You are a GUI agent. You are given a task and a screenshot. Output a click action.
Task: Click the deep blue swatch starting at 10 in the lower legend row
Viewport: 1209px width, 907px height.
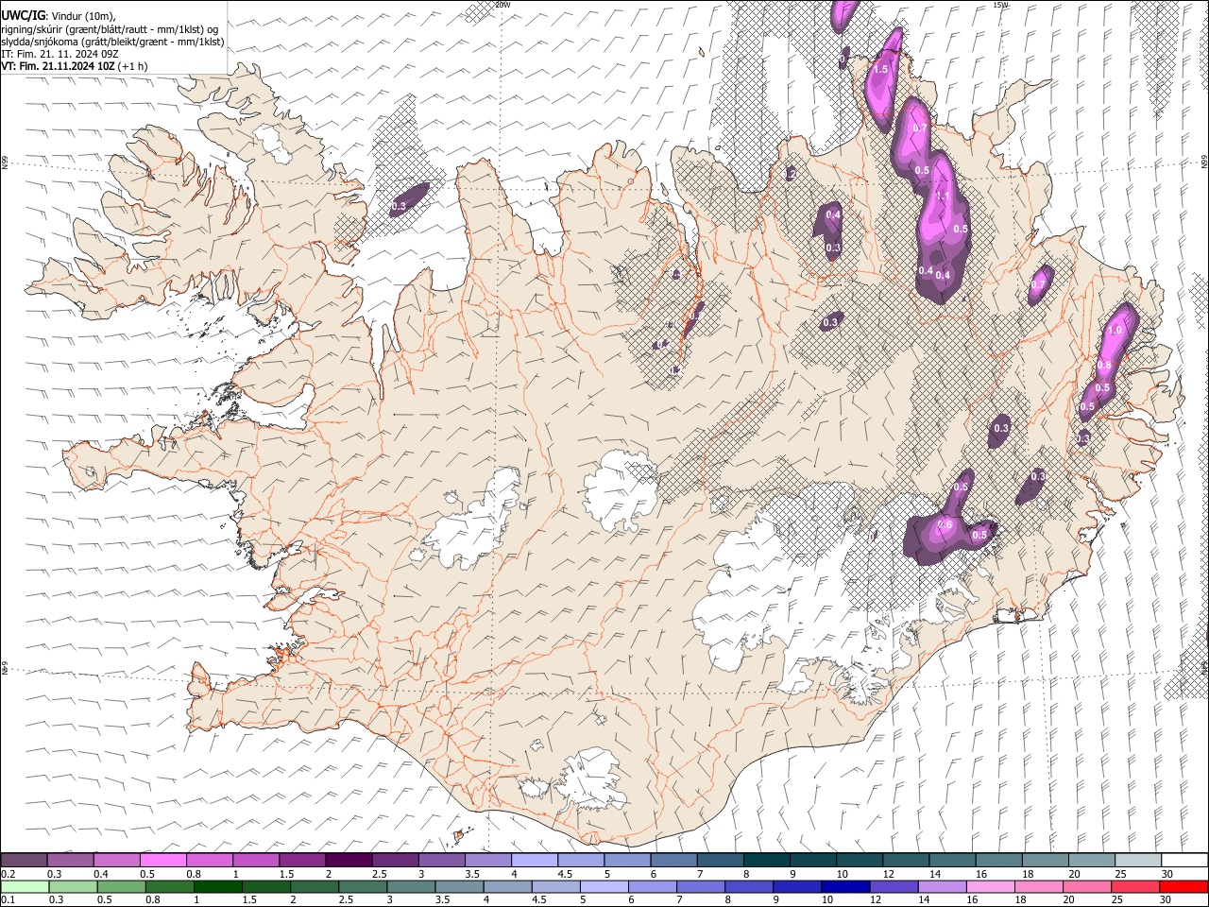pyautogui.click(x=845, y=886)
